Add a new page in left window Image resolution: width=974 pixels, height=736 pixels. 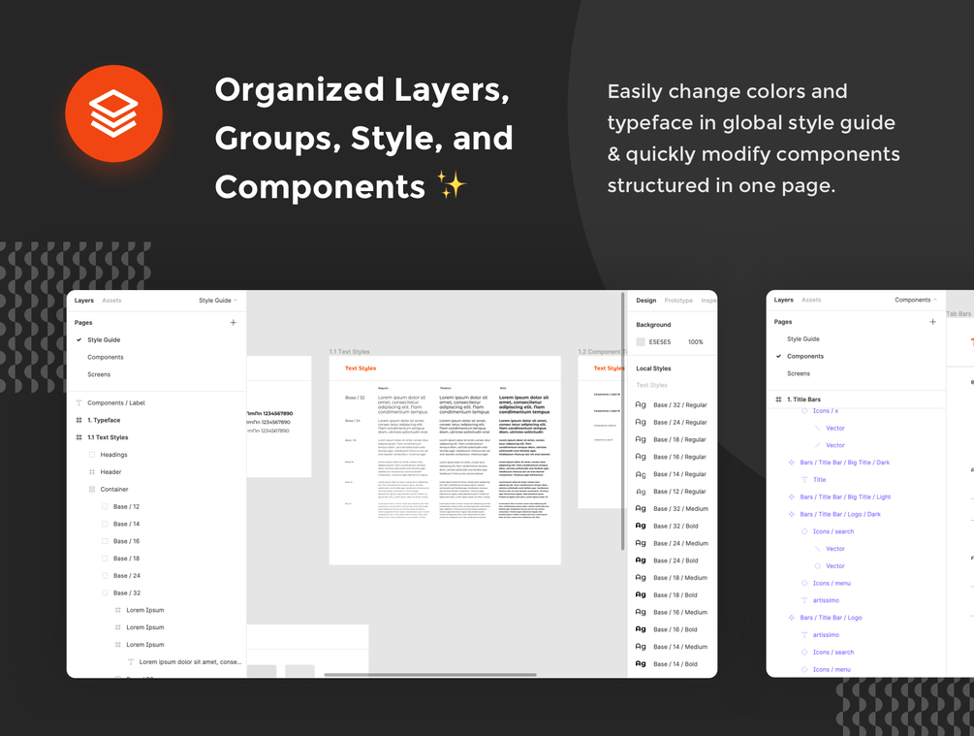(233, 323)
